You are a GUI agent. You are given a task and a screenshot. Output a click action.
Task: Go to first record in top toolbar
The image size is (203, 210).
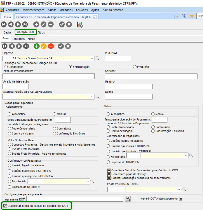4,25
